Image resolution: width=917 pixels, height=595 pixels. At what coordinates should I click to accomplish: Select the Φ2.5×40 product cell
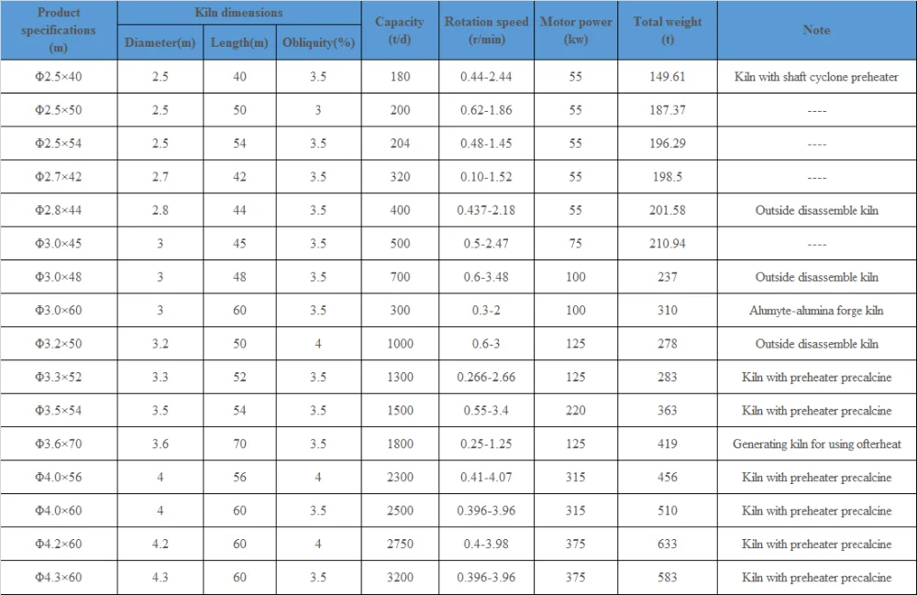(x=59, y=77)
